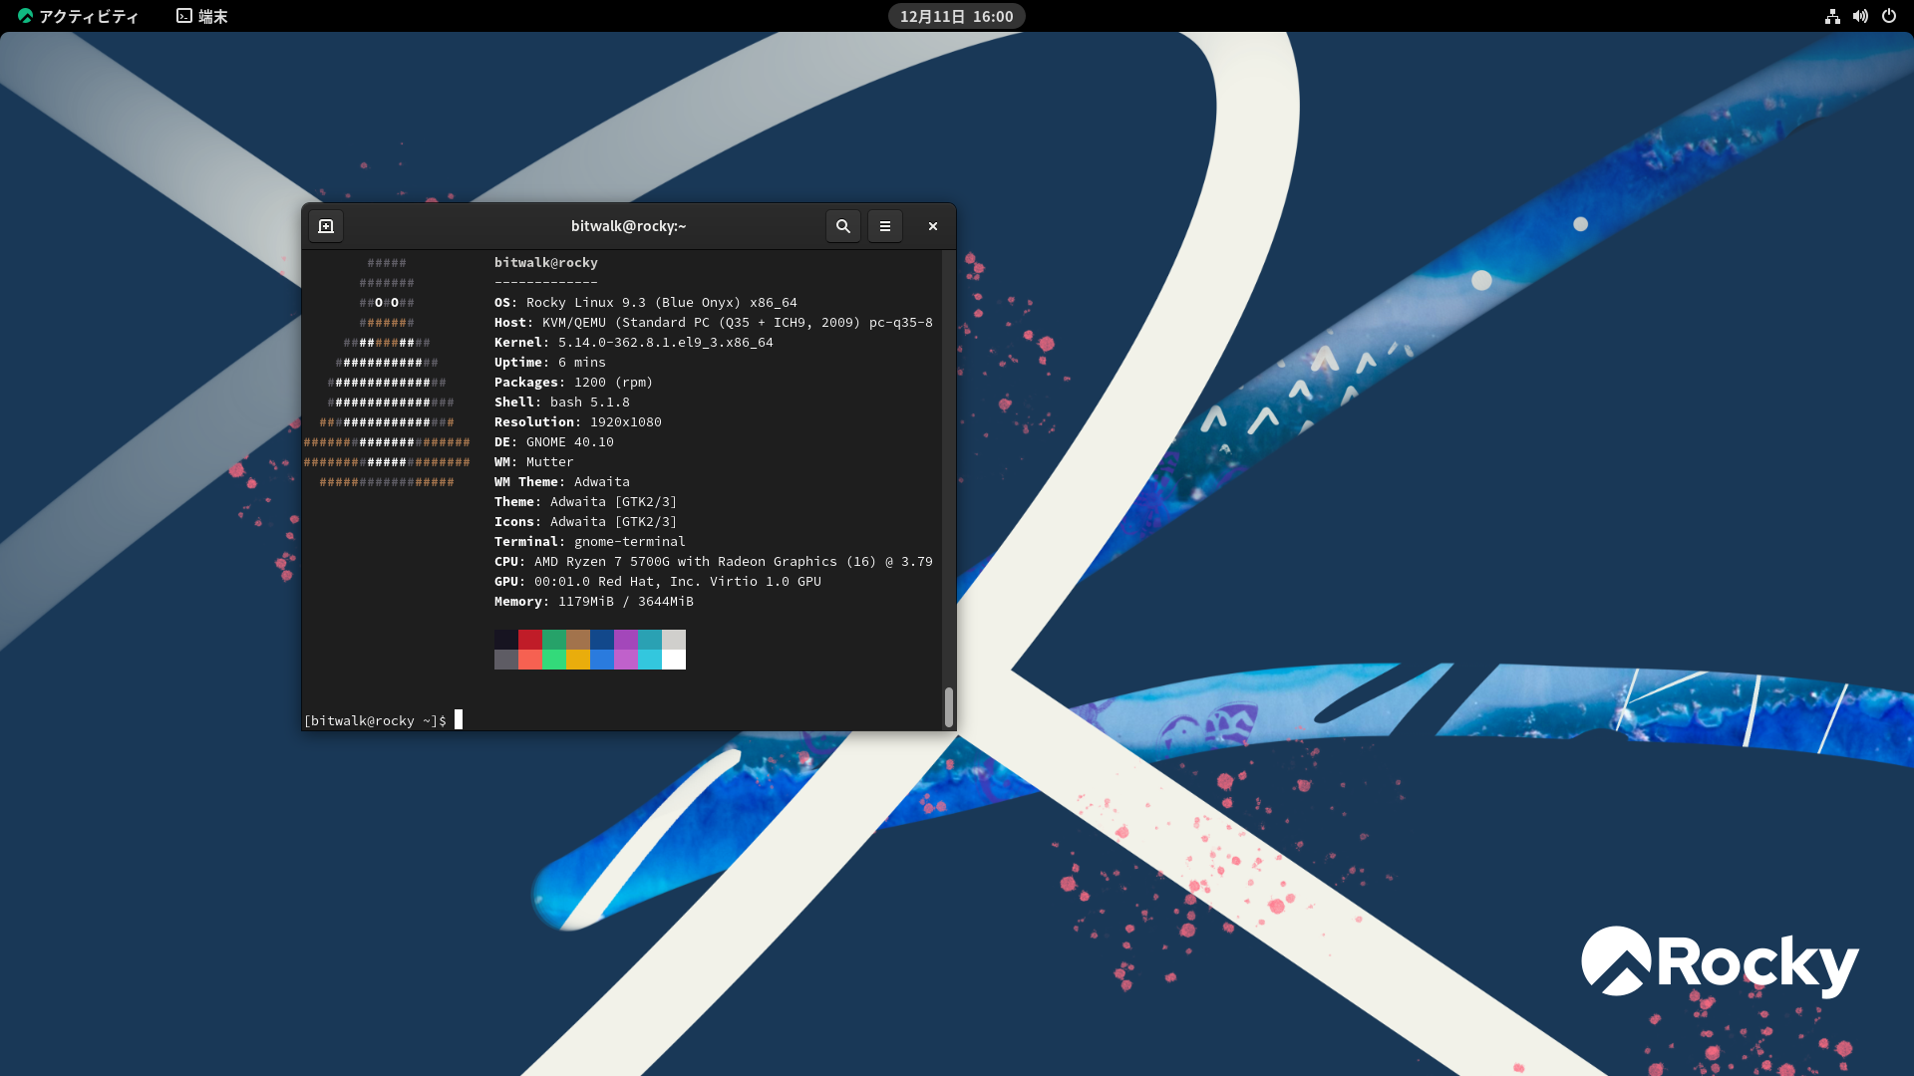Open a new terminal tab
Viewport: 1914px width, 1076px height.
326,226
